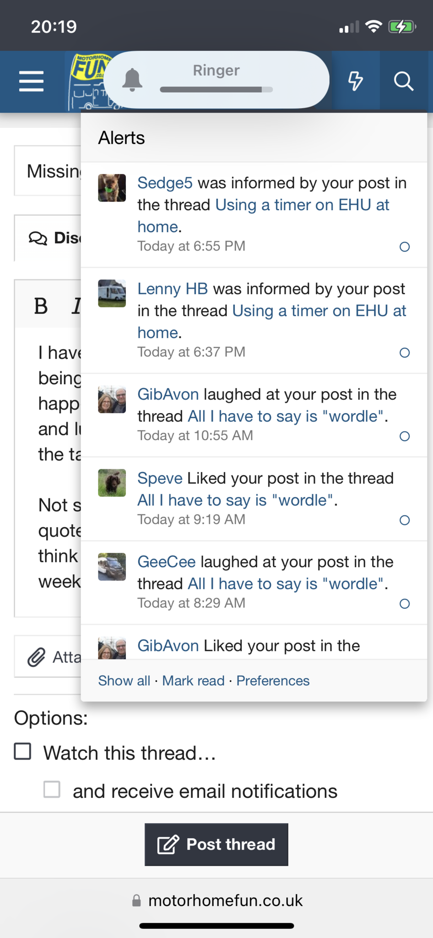Tap the ringer bell icon

coord(132,80)
